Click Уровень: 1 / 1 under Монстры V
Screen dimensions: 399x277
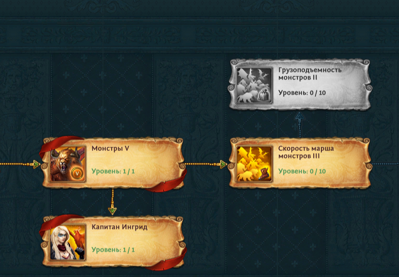(113, 171)
